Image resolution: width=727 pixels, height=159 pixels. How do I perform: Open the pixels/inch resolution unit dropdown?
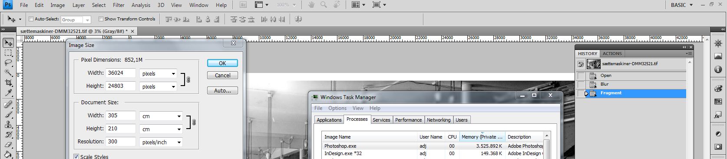[x=161, y=142]
